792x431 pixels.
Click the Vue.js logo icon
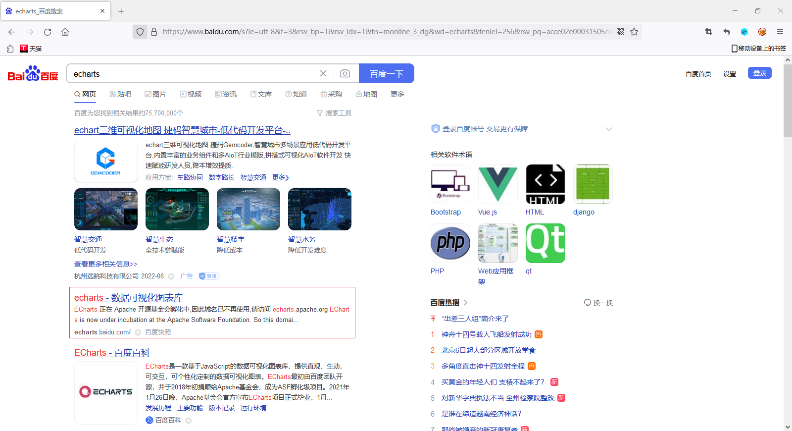(498, 184)
